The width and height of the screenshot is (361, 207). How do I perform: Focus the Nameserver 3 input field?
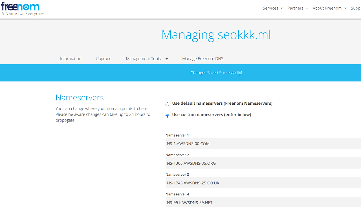(263, 183)
